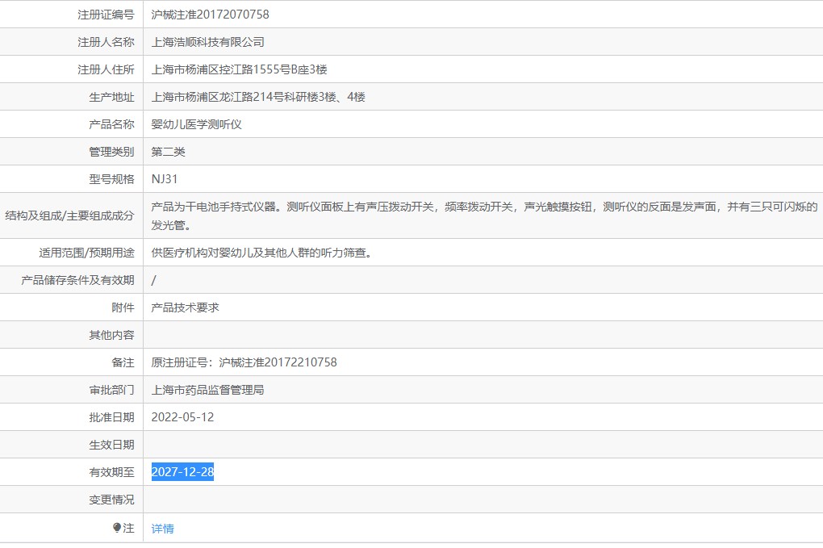Image resolution: width=823 pixels, height=548 pixels.
Task: Click approval date 2022-05-12
Action: coord(182,417)
